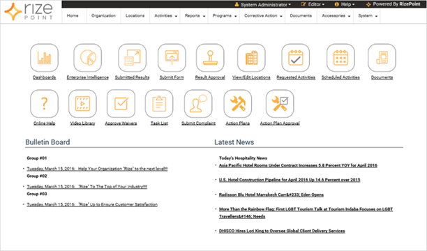Screen dimensions: 427x251
Task: Open the Enterprise Intelligence pie chart icon
Action: point(88,58)
